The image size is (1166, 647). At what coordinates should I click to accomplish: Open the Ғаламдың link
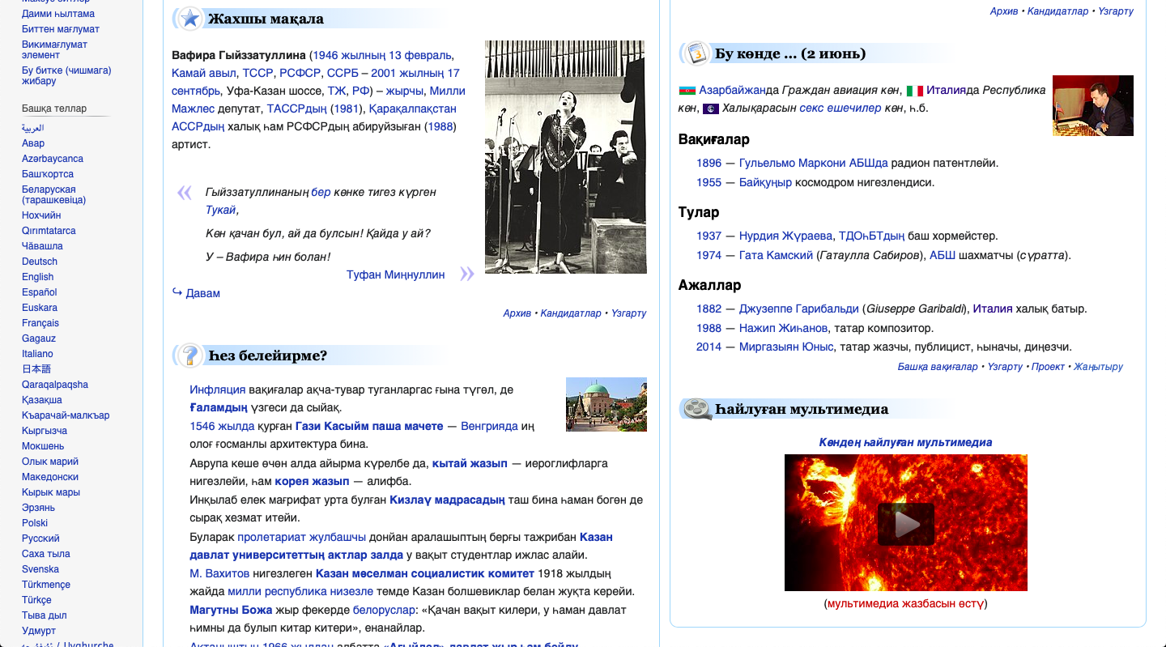click(x=219, y=407)
